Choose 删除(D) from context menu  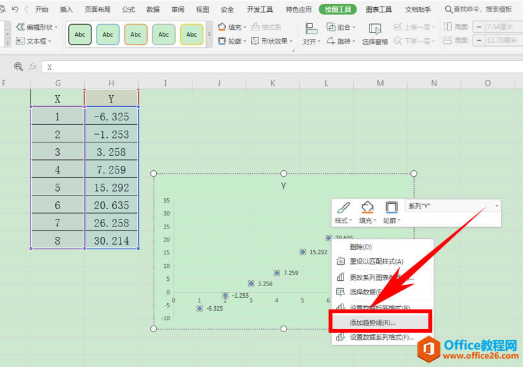(x=382, y=247)
